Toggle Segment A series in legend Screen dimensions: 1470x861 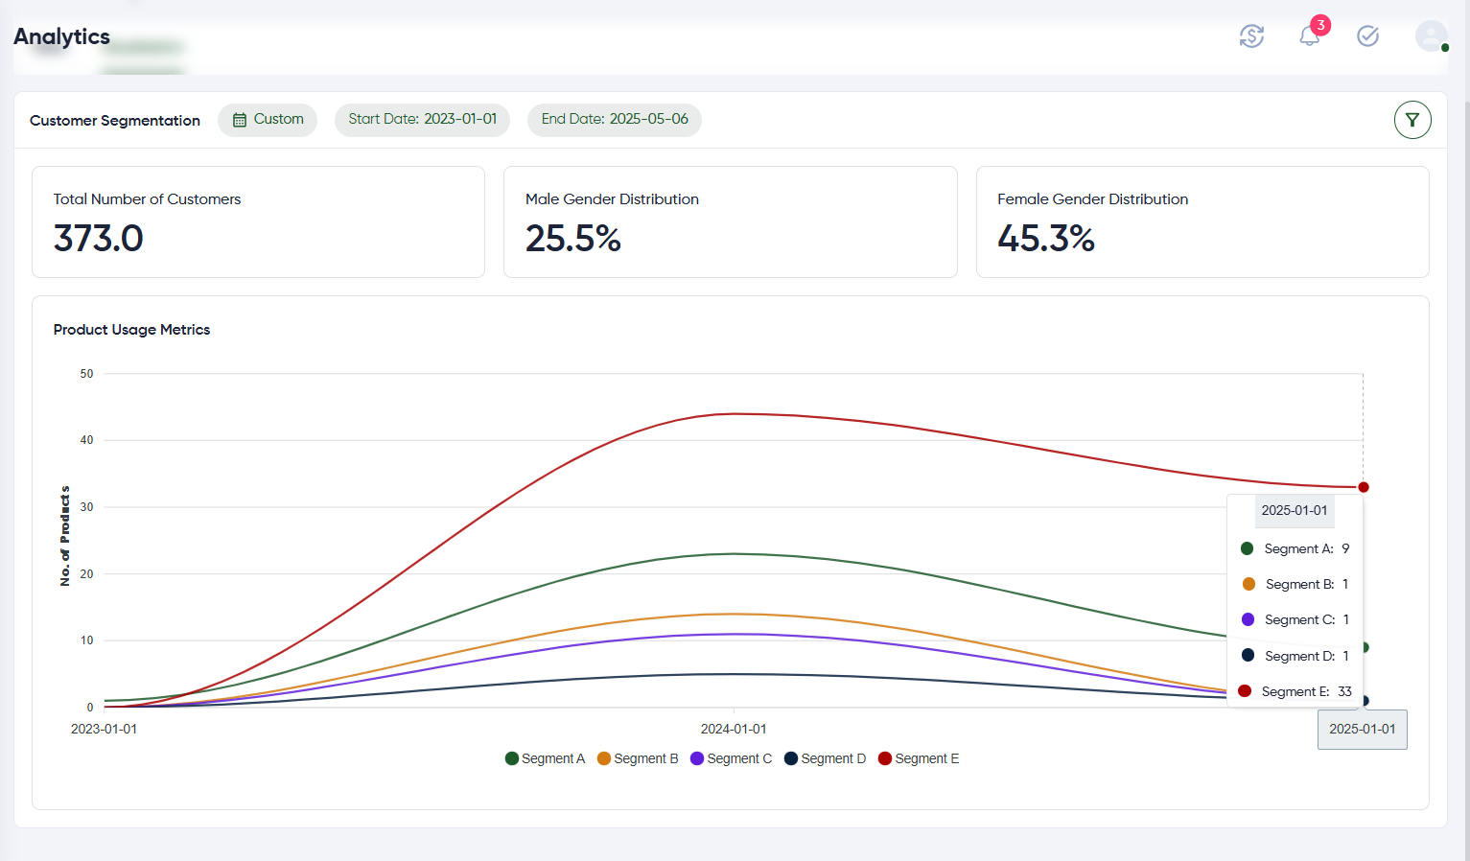[x=545, y=758]
